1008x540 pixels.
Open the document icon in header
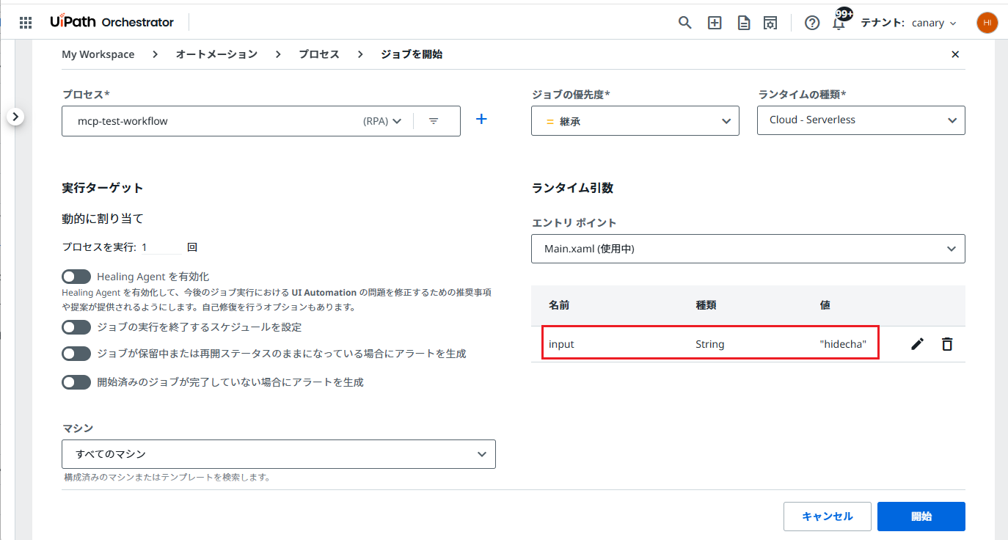tap(744, 23)
